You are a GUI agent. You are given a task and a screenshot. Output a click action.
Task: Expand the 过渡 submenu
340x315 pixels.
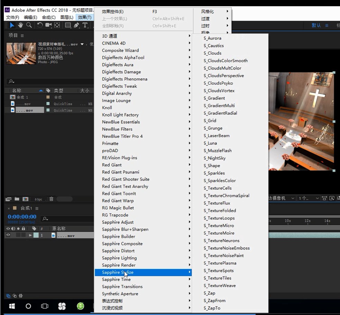[212, 19]
